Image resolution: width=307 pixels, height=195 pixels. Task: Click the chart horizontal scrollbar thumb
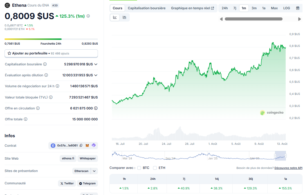click(254, 19)
